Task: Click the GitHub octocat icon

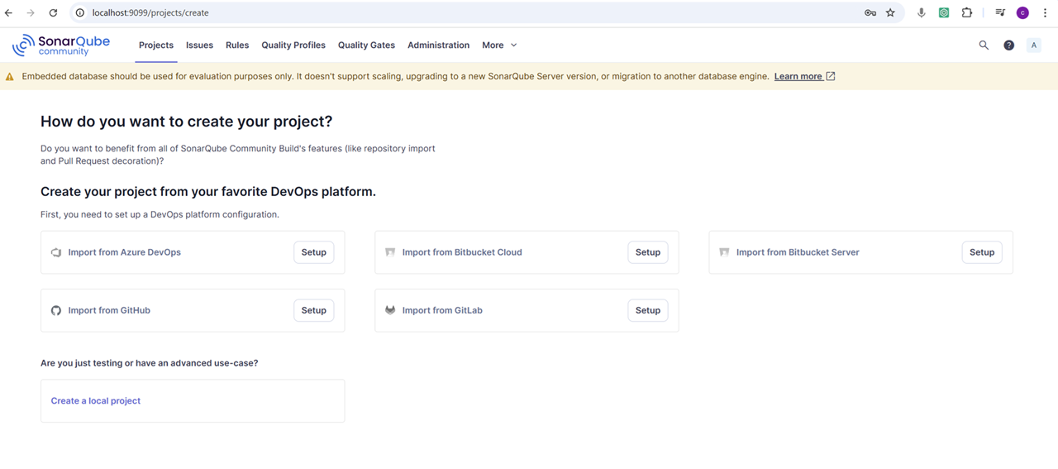Action: [x=56, y=311]
